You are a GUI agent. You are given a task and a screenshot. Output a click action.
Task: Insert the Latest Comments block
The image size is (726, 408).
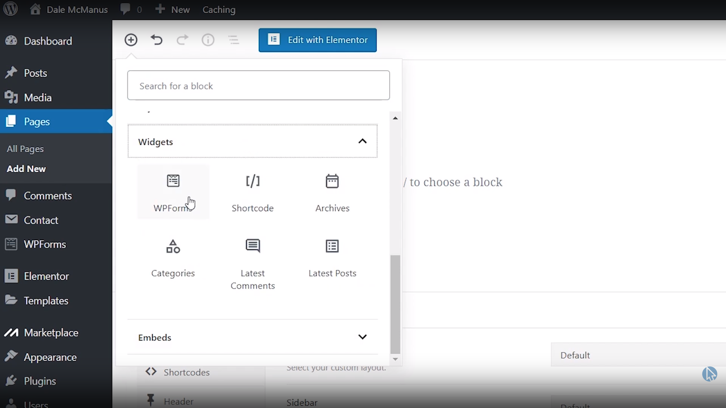tap(253, 264)
